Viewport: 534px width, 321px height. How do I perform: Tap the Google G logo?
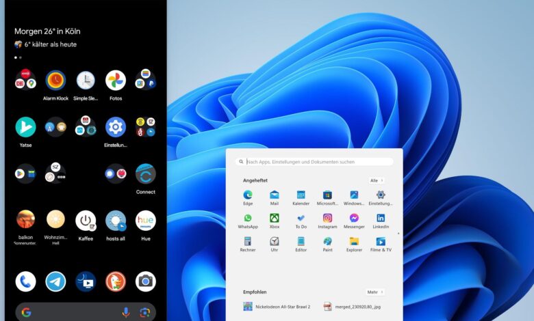[26, 312]
